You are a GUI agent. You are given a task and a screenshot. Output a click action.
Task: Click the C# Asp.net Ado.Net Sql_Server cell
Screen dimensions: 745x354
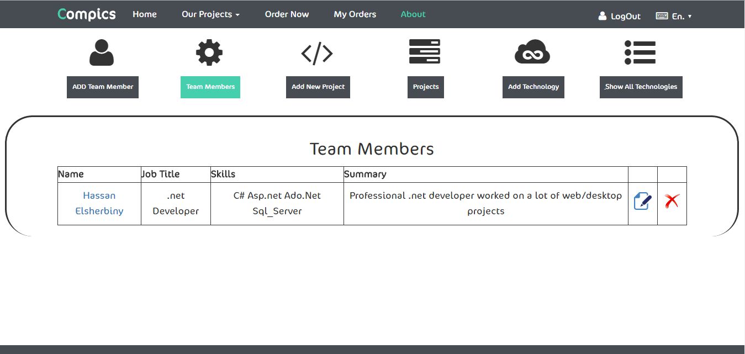pos(277,203)
